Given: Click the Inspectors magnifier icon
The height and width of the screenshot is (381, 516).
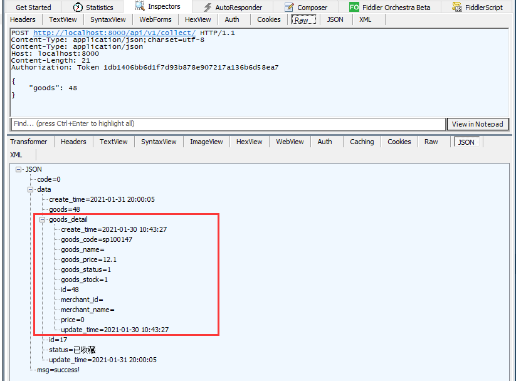Looking at the screenshot, I should (x=140, y=6).
